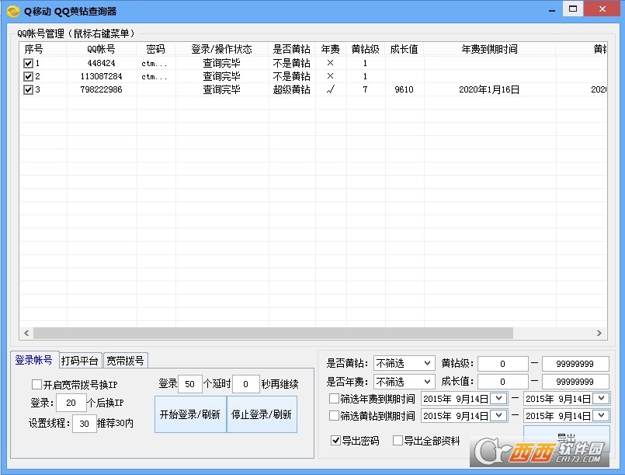
Task: Enable 导出全部资料 checkbox
Action: coord(398,441)
